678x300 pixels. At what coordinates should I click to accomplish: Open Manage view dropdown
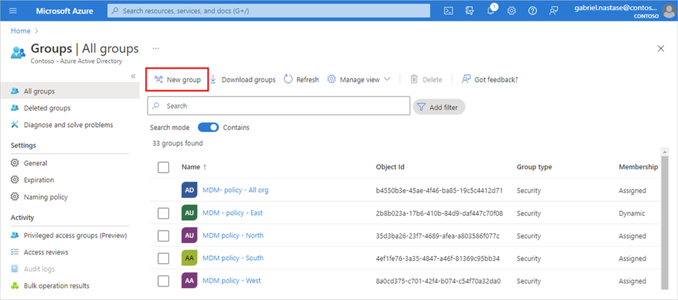tap(359, 79)
